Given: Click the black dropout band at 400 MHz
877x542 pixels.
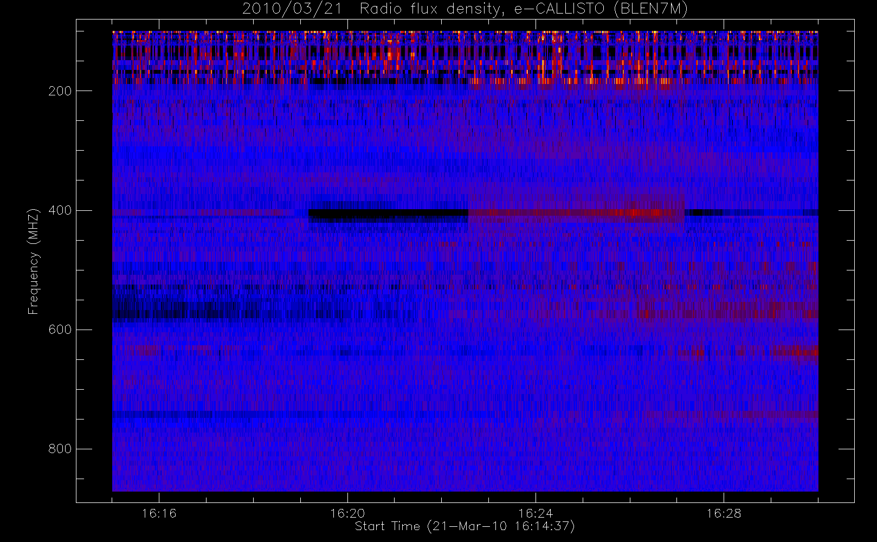Looking at the screenshot, I should [x=388, y=214].
